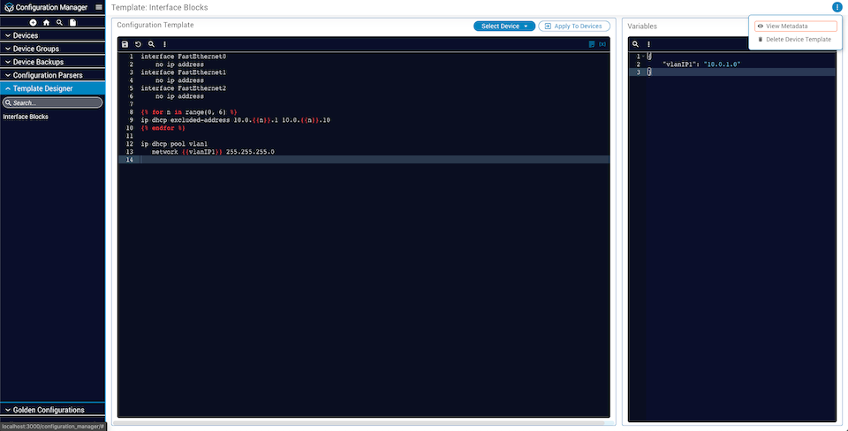This screenshot has height=431, width=848.
Task: Click the document icon in sidebar toolbar
Action: (x=72, y=22)
